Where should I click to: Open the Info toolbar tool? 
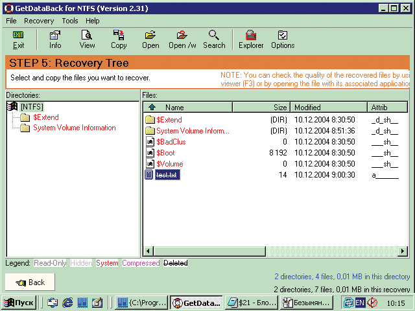point(55,35)
